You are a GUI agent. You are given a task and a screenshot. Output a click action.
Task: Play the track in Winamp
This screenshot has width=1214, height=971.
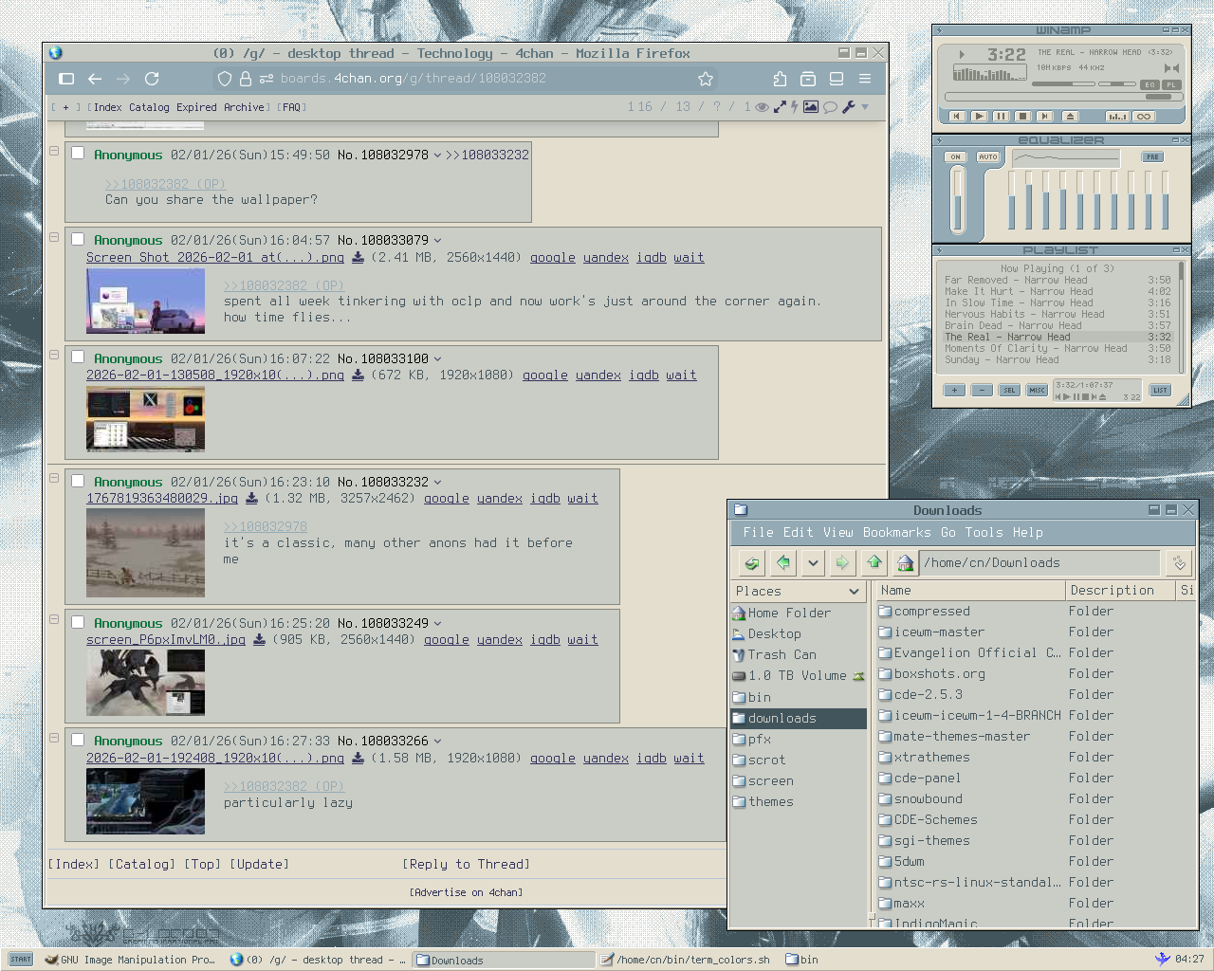tap(979, 117)
